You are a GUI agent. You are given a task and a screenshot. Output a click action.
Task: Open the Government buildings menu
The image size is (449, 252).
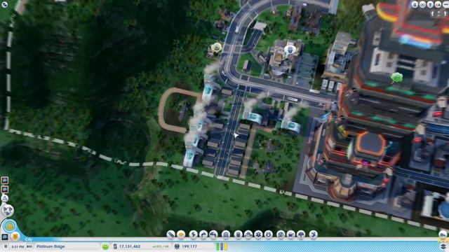(x=226, y=234)
